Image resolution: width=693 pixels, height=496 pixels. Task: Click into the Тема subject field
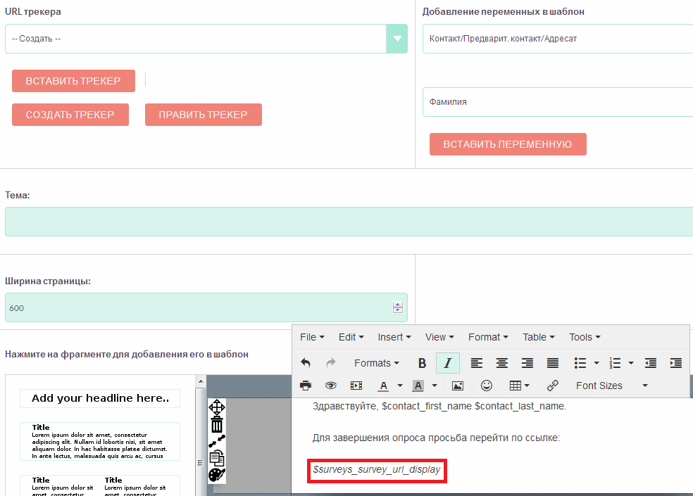point(349,222)
